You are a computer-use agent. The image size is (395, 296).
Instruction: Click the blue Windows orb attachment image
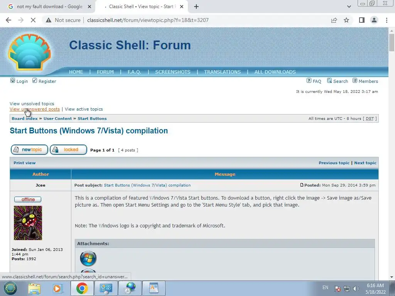tap(88, 259)
